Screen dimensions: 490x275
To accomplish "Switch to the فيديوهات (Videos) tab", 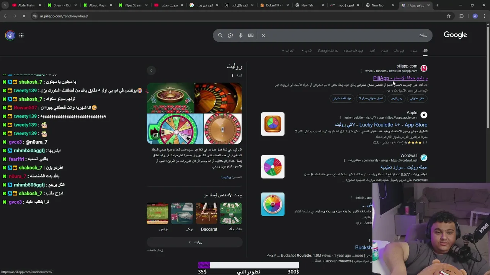I will coord(399,50).
